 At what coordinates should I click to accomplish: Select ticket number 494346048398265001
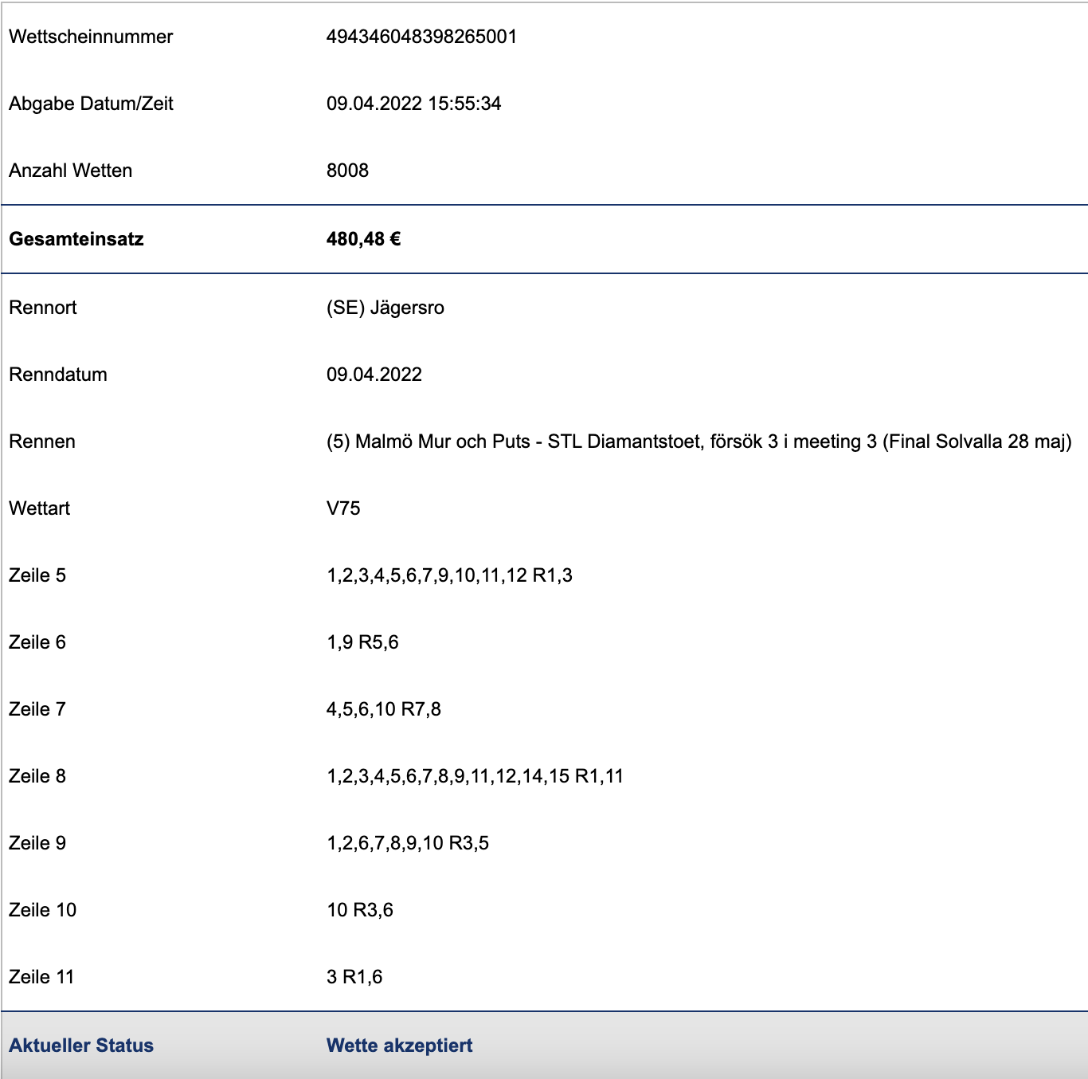point(421,37)
